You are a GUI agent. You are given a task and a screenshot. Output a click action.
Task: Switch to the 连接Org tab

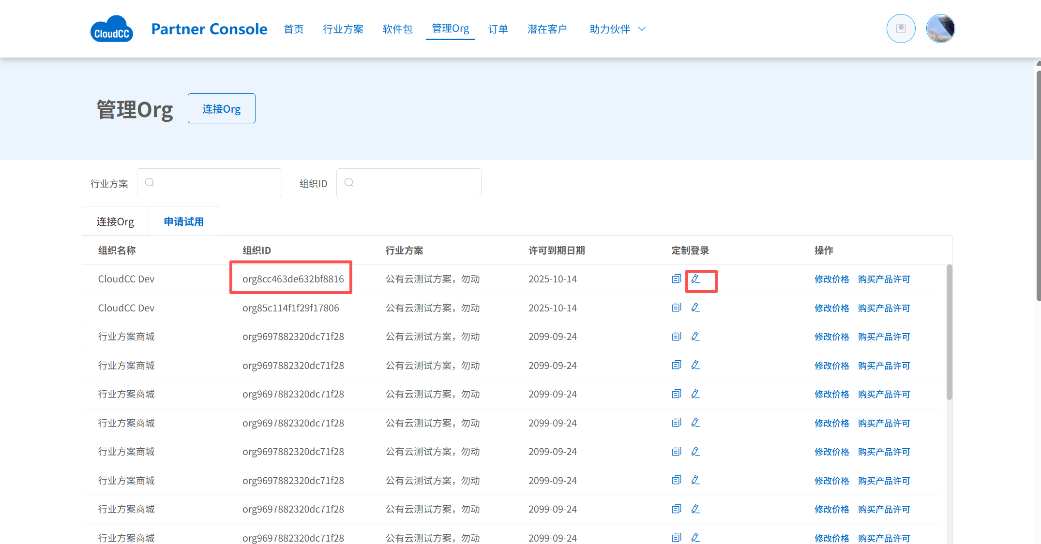click(x=115, y=221)
